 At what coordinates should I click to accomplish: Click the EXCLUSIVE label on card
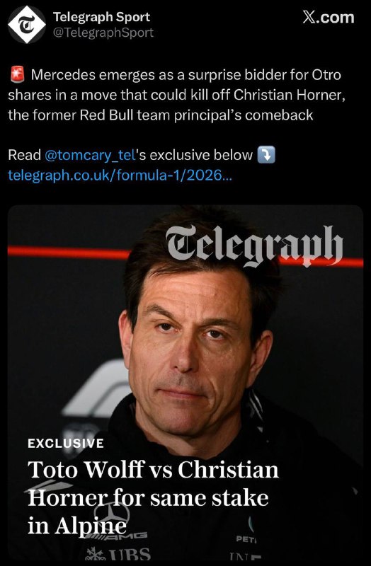pos(66,443)
